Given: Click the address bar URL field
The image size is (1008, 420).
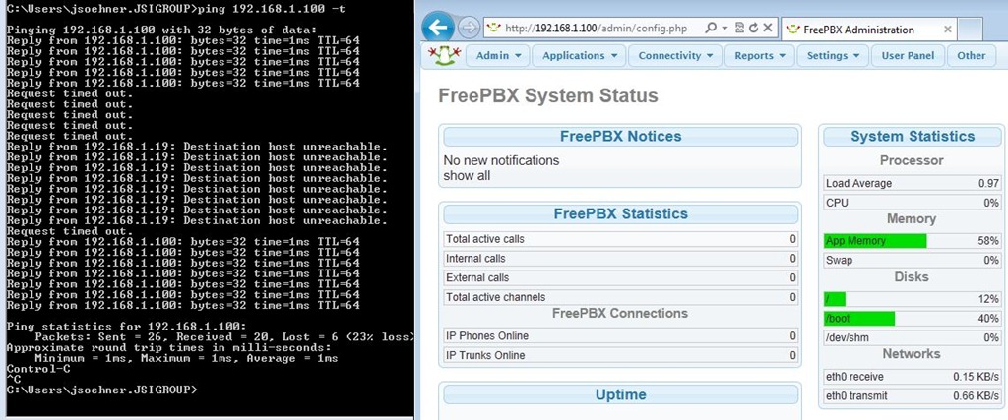Looking at the screenshot, I should [610, 28].
